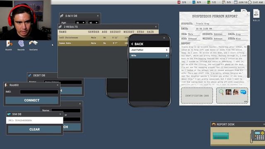Viewport: 265px width, 149px height.
Task: Click the report text scrollbar
Action: pyautogui.click(x=248, y=62)
